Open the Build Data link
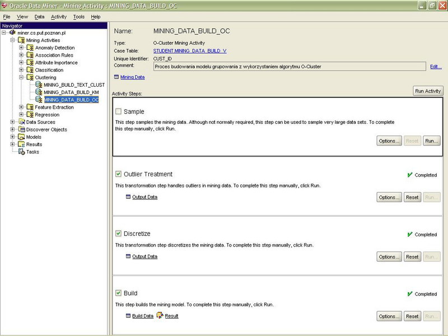 coord(143,316)
